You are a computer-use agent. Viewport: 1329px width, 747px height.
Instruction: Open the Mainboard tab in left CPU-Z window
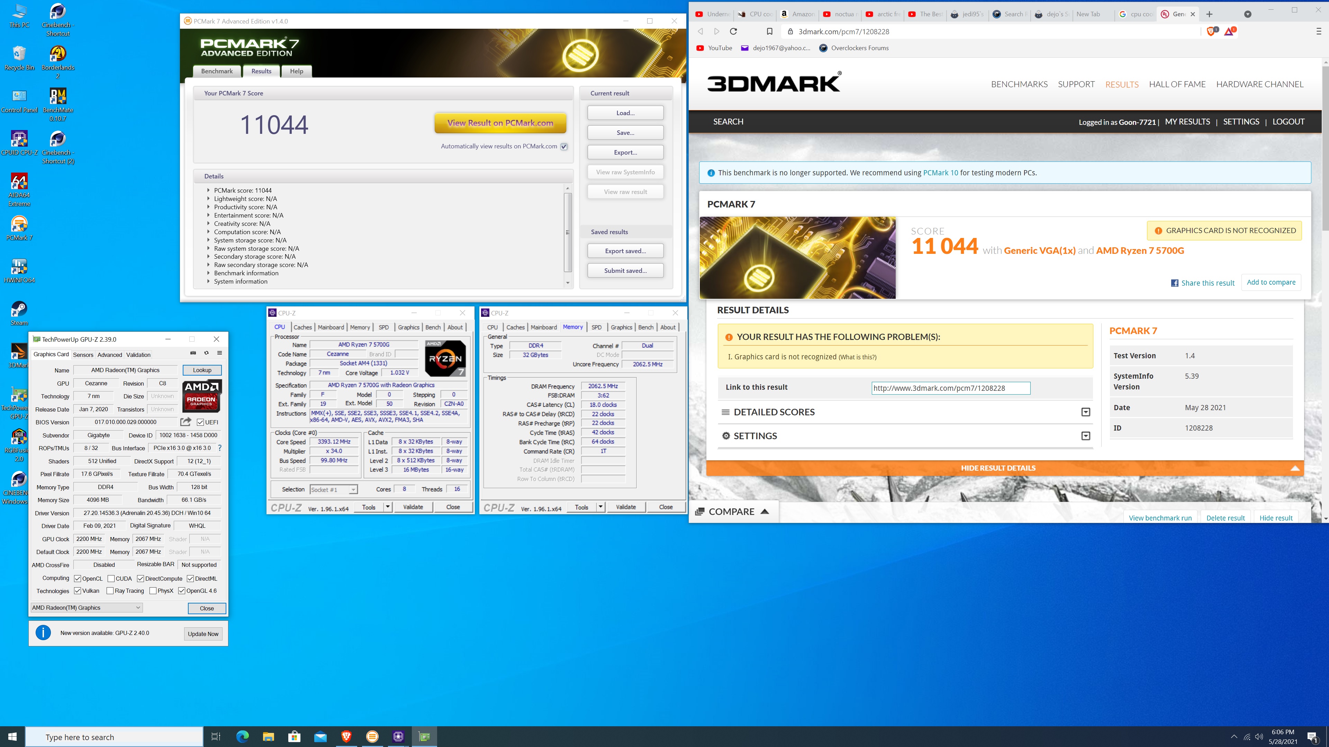pyautogui.click(x=331, y=328)
